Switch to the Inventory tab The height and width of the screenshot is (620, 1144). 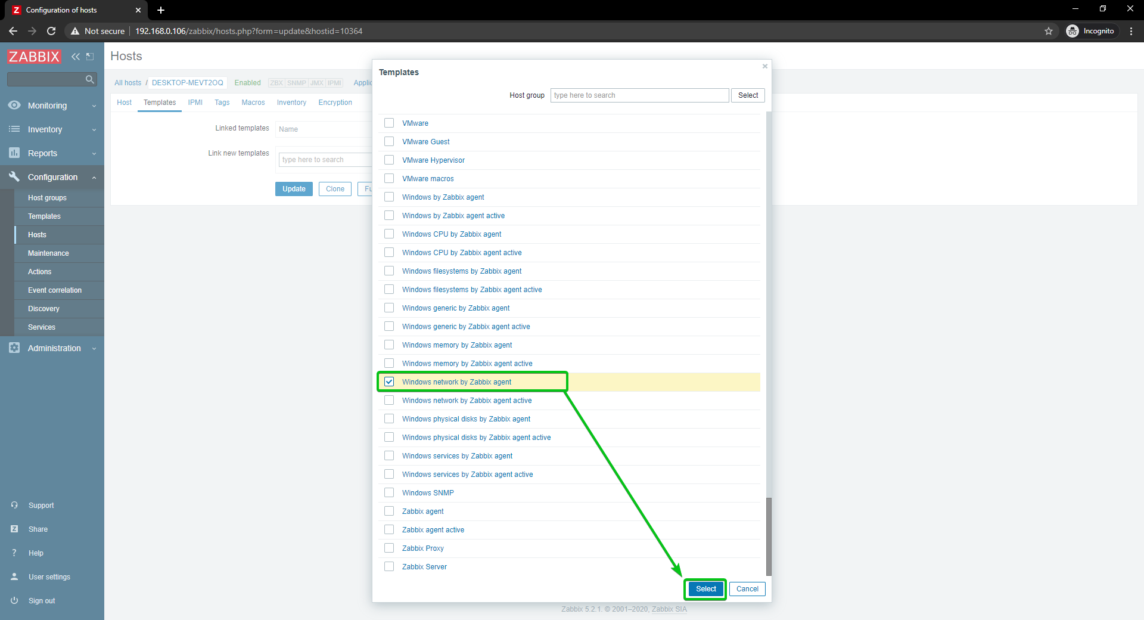291,103
